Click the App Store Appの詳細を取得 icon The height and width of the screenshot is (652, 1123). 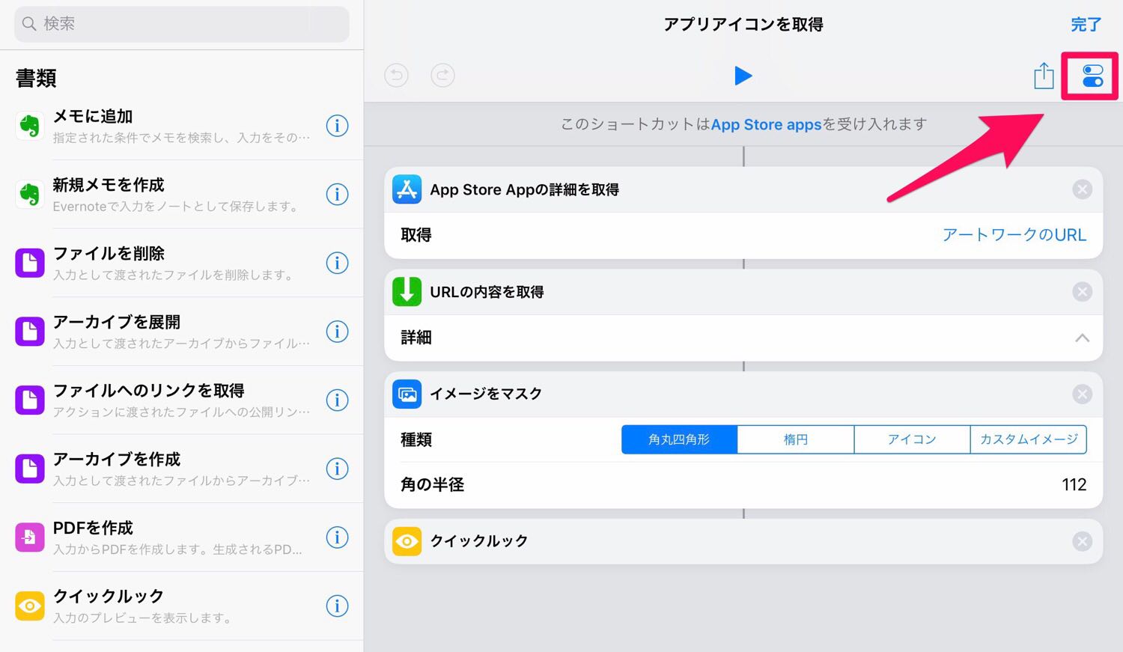click(x=407, y=189)
